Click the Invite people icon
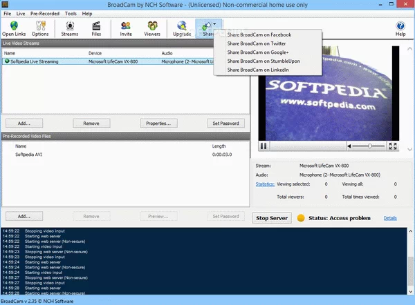This screenshot has height=305, width=415. click(126, 26)
